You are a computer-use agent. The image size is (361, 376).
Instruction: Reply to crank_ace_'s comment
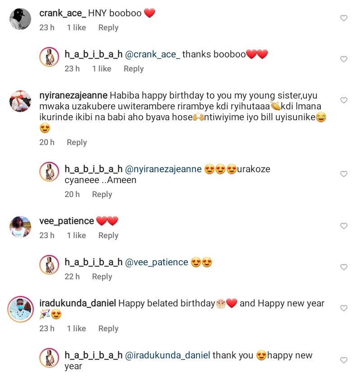tap(108, 28)
